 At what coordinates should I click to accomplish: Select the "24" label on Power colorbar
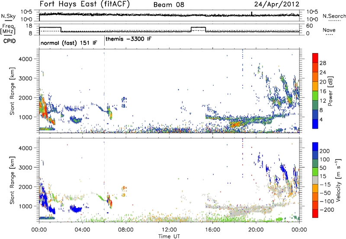click(x=323, y=72)
